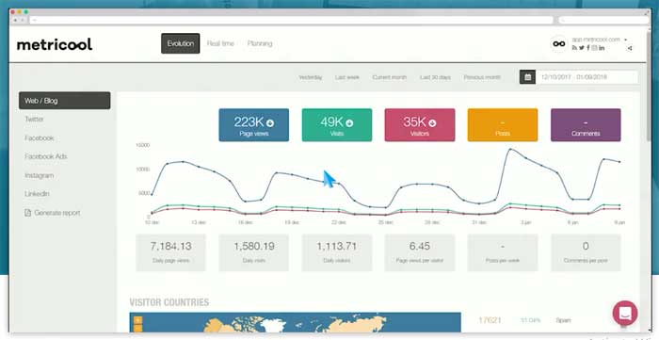Open the Instagram section in sidebar
This screenshot has height=340, width=659.
pyautogui.click(x=40, y=175)
